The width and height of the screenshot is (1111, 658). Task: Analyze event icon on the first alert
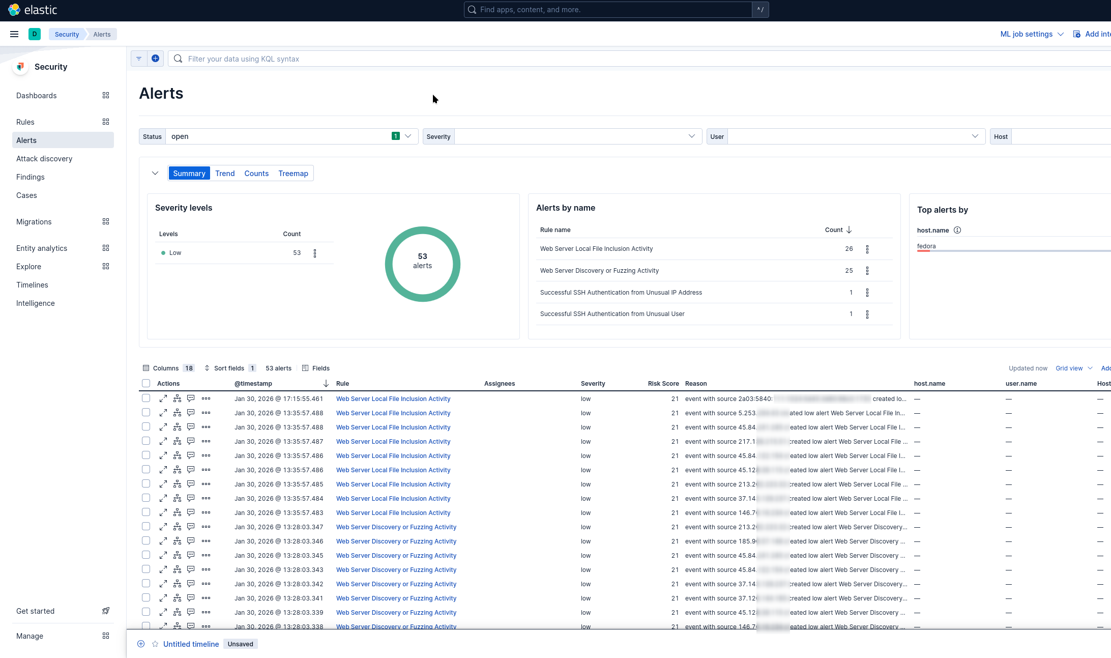(177, 398)
